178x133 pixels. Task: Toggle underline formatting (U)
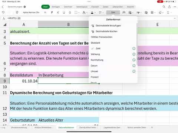(x=64, y=13)
